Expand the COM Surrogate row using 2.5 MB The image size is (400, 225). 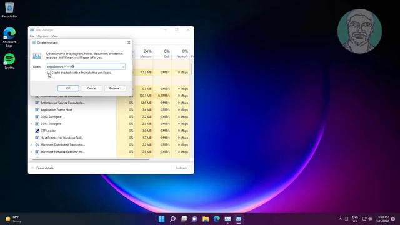point(31,124)
